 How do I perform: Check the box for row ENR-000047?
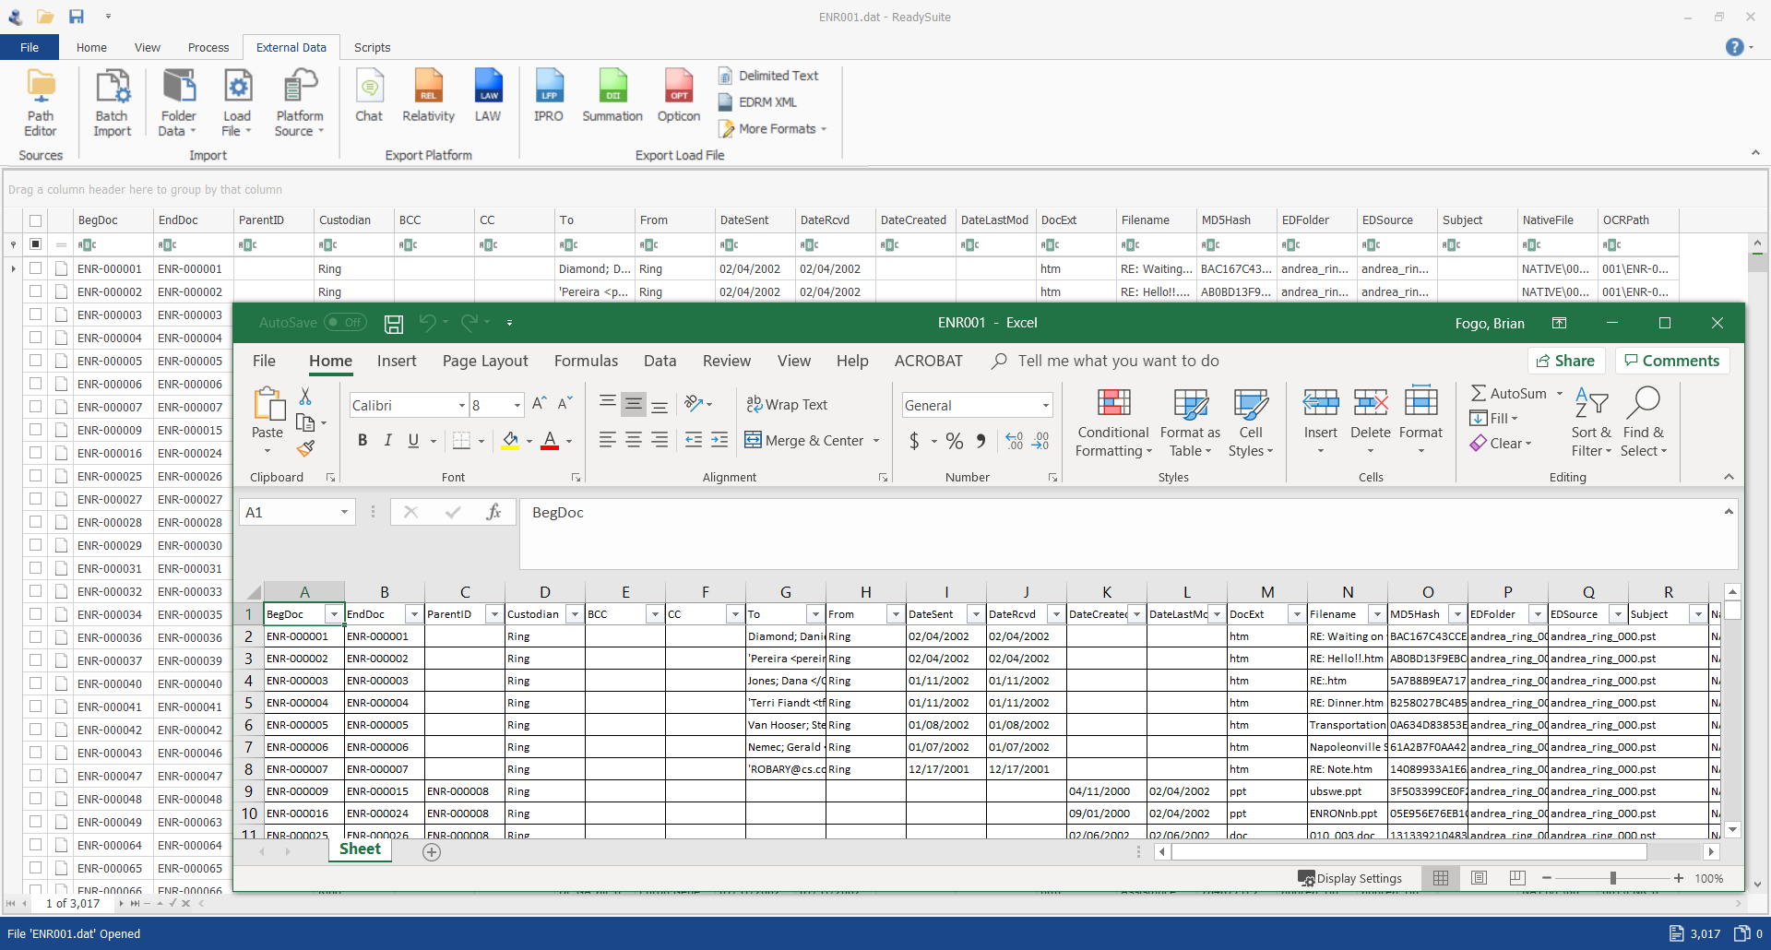point(35,776)
